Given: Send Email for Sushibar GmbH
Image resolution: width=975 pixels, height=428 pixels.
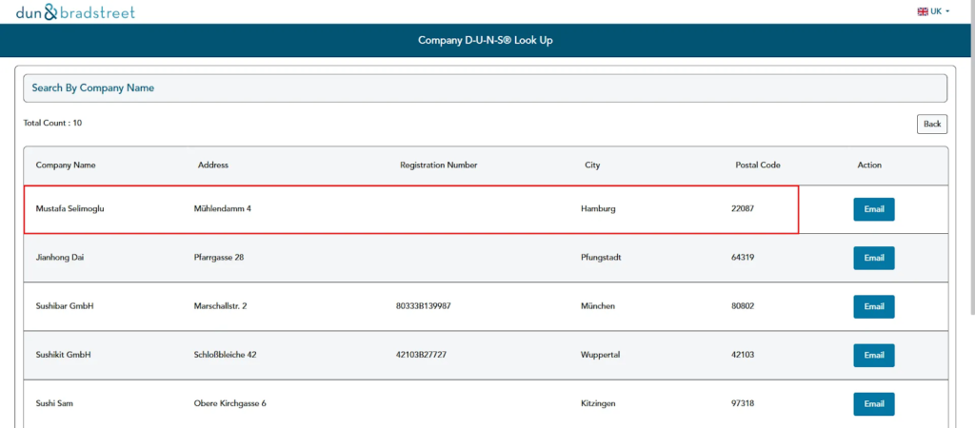Looking at the screenshot, I should click(x=873, y=306).
